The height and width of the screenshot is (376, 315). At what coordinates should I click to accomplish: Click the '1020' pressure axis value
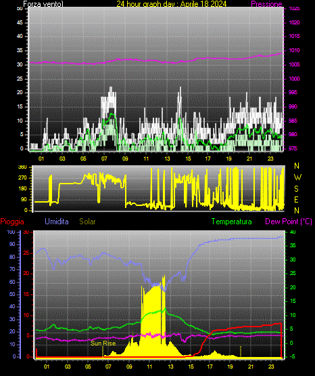tap(294, 22)
